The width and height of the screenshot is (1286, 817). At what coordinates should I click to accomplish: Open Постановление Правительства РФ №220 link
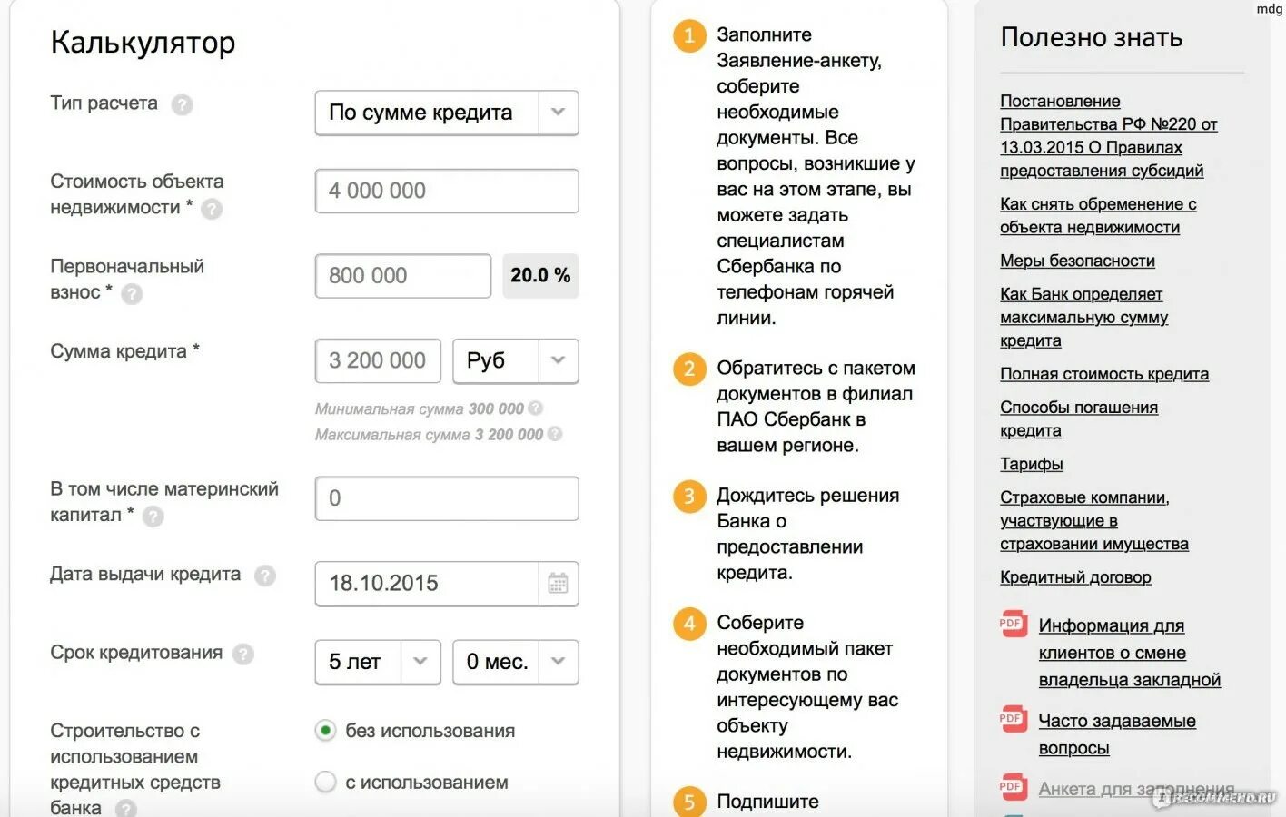click(x=1108, y=136)
